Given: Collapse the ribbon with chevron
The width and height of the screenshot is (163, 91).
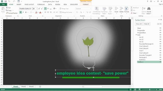Looking at the screenshot, I should pos(161,16).
